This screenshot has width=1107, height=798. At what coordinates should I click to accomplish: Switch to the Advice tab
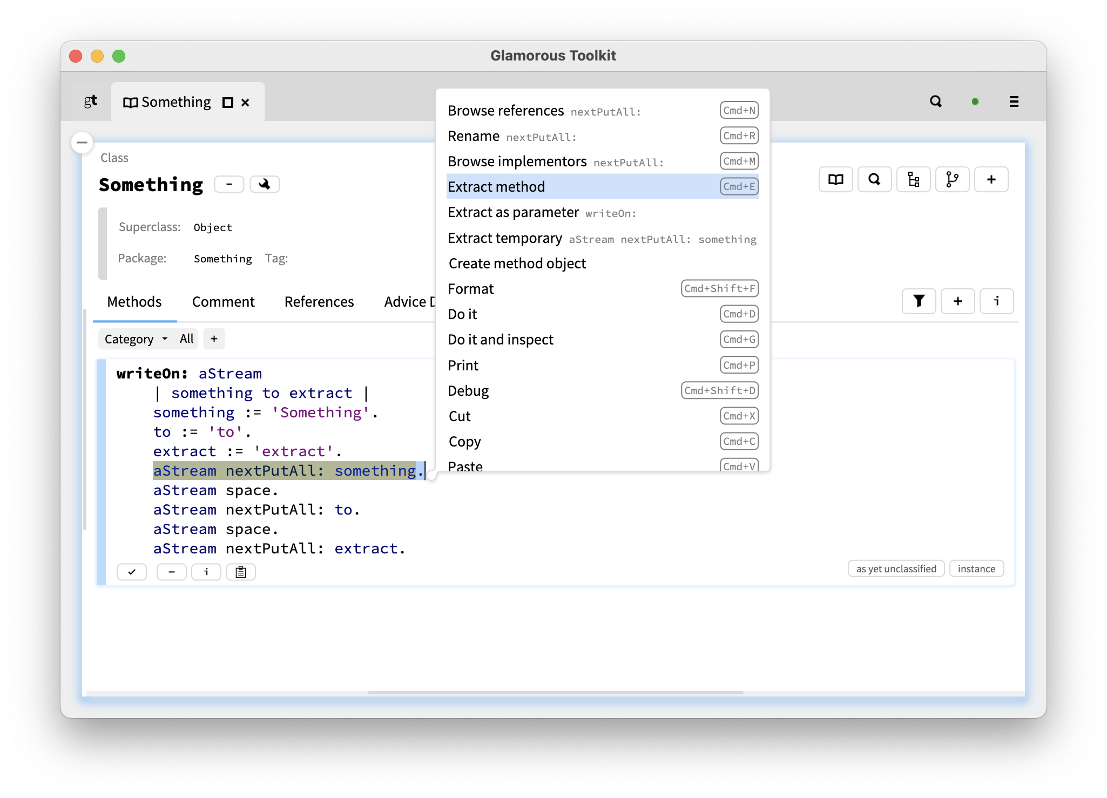tap(409, 302)
